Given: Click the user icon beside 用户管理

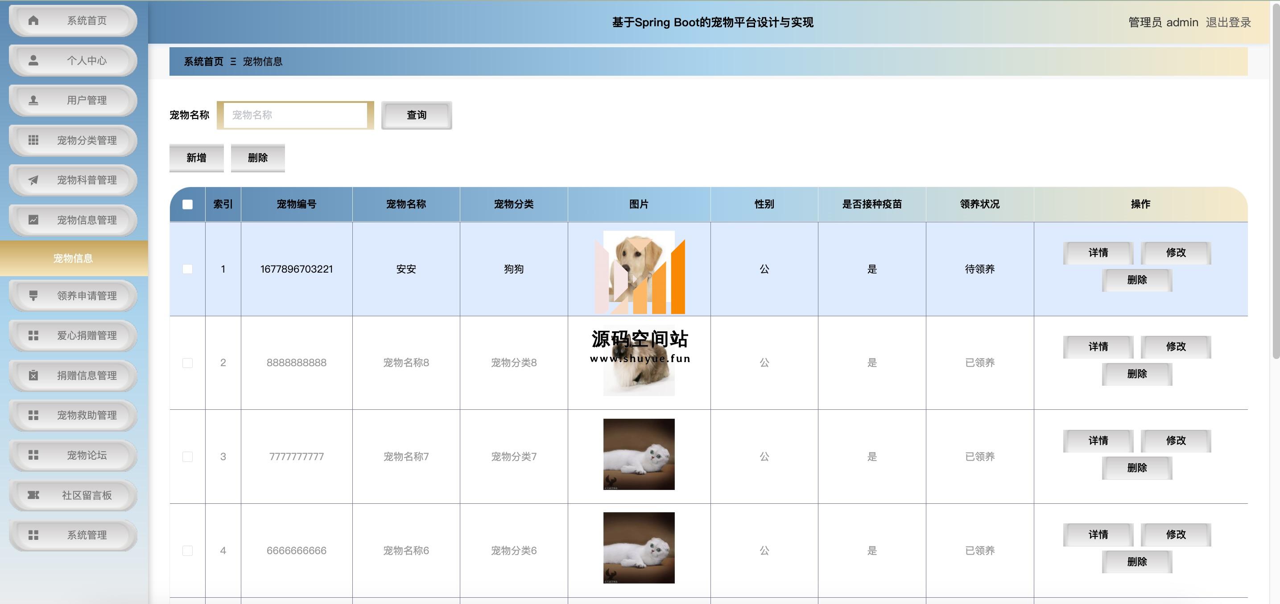Looking at the screenshot, I should 33,100.
